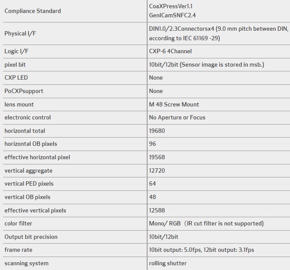Select the horizontal OB pixels label
This screenshot has height=270, width=290.
(31, 144)
